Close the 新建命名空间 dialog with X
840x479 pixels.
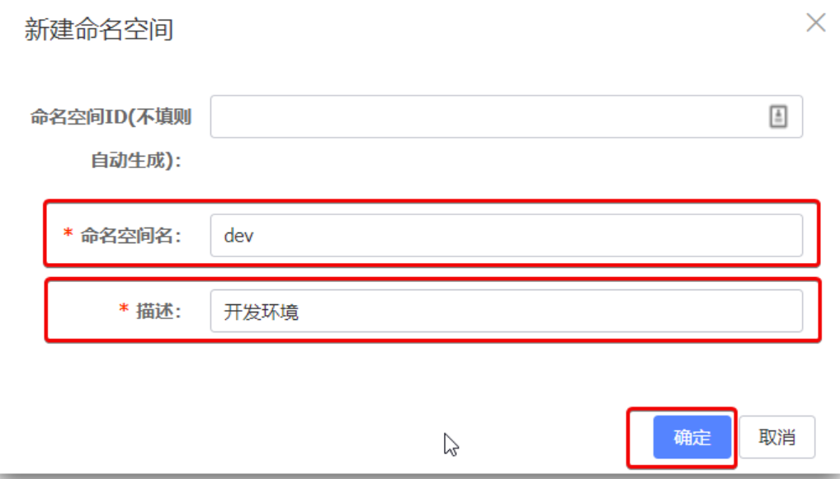pyautogui.click(x=816, y=22)
